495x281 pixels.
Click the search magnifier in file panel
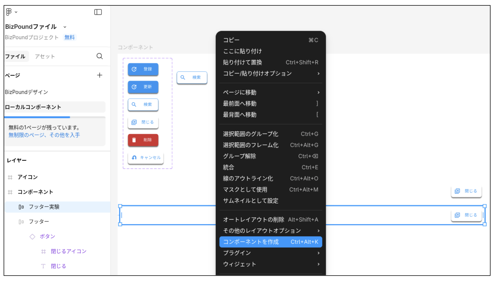coord(100,56)
